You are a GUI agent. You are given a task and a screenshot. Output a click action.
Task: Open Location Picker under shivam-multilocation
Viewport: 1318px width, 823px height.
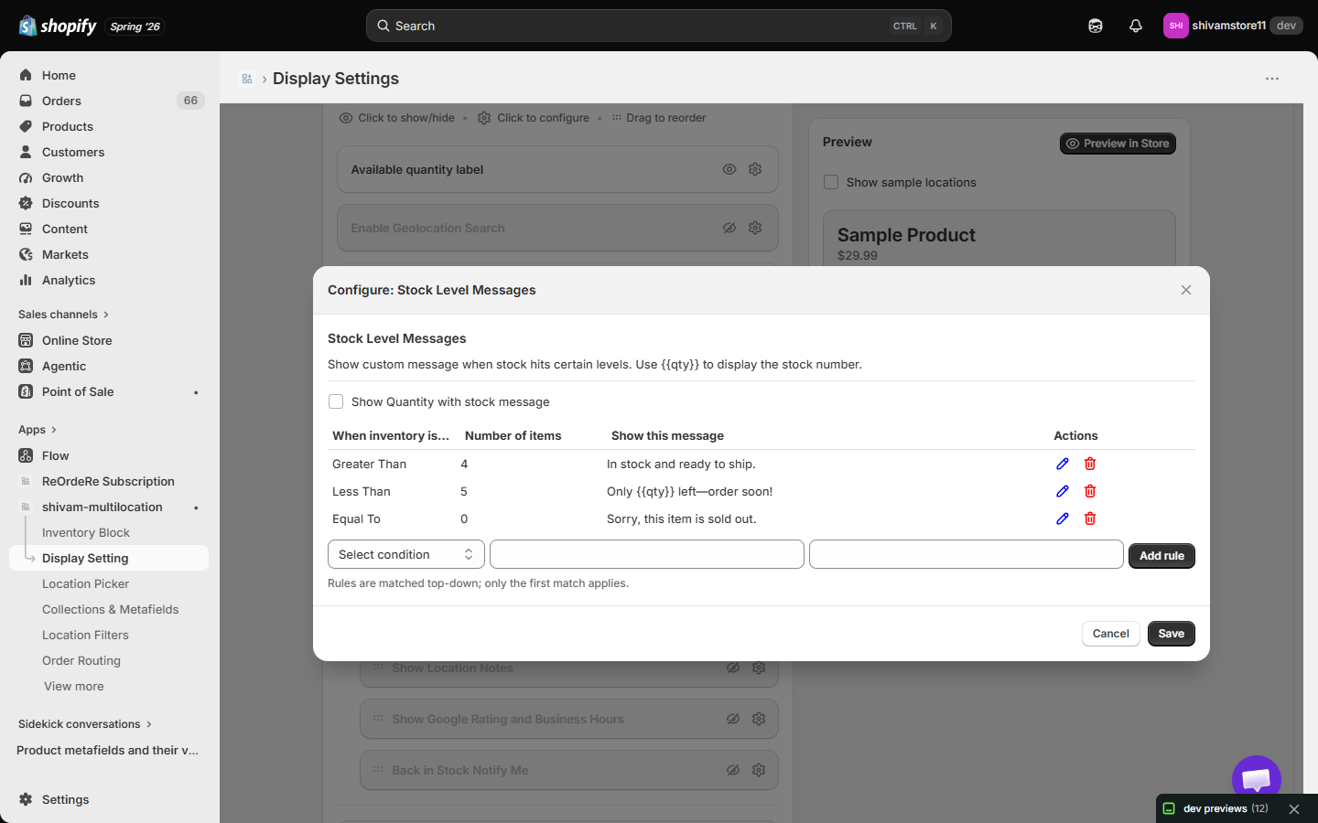pyautogui.click(x=85, y=583)
